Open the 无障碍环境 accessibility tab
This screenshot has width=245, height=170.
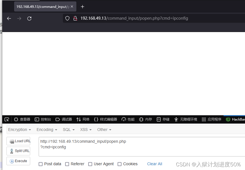pos(186,119)
